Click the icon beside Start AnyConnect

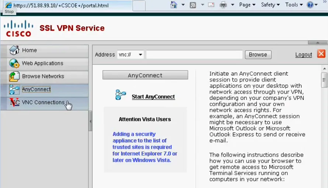point(121,94)
